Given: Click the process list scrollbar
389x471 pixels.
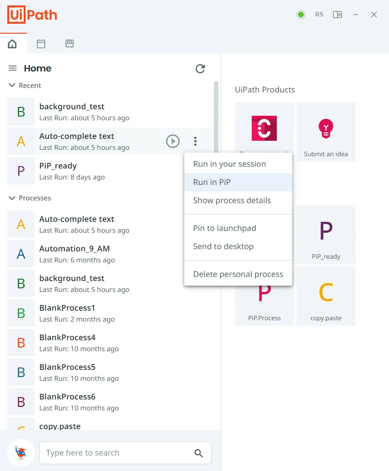Looking at the screenshot, I should [x=216, y=117].
